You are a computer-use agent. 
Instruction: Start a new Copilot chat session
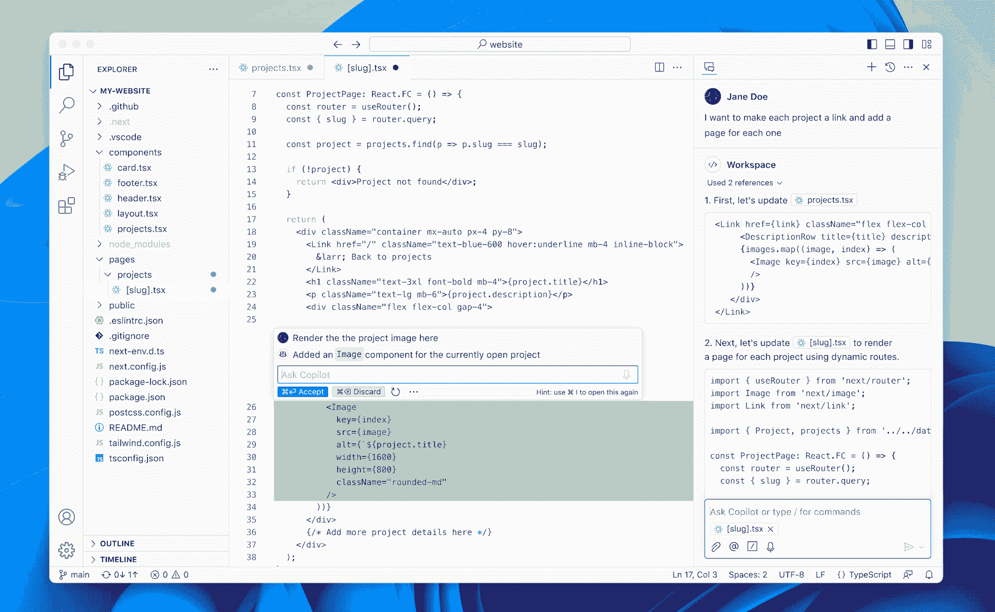tap(872, 67)
